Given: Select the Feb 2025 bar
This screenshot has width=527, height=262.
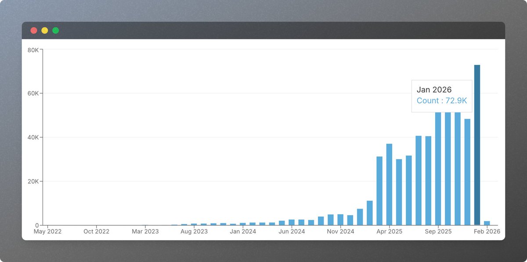Looking at the screenshot, I should point(370,213).
